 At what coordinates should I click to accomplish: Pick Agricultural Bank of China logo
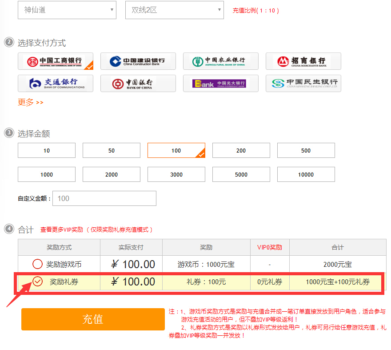[220, 61]
